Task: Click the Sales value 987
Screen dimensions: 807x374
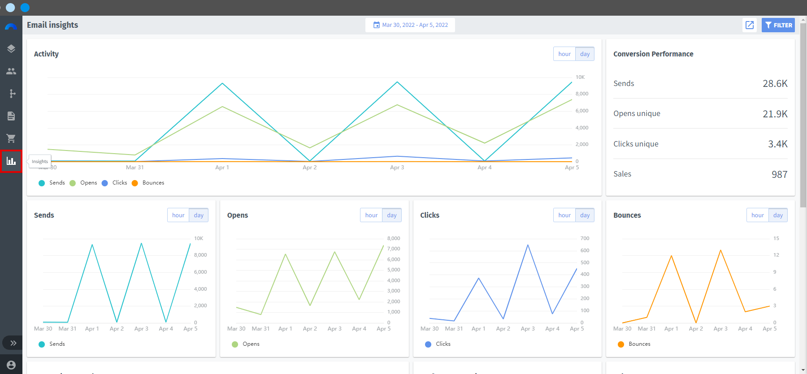Action: [x=780, y=174]
